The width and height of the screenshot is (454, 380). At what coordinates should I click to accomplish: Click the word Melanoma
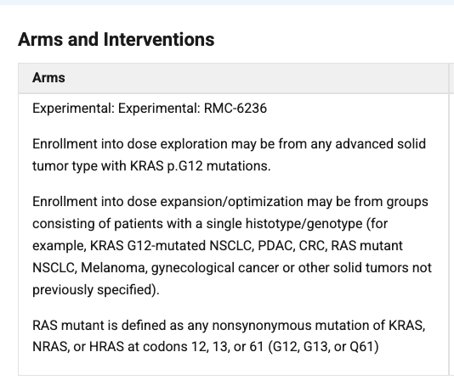coord(114,267)
